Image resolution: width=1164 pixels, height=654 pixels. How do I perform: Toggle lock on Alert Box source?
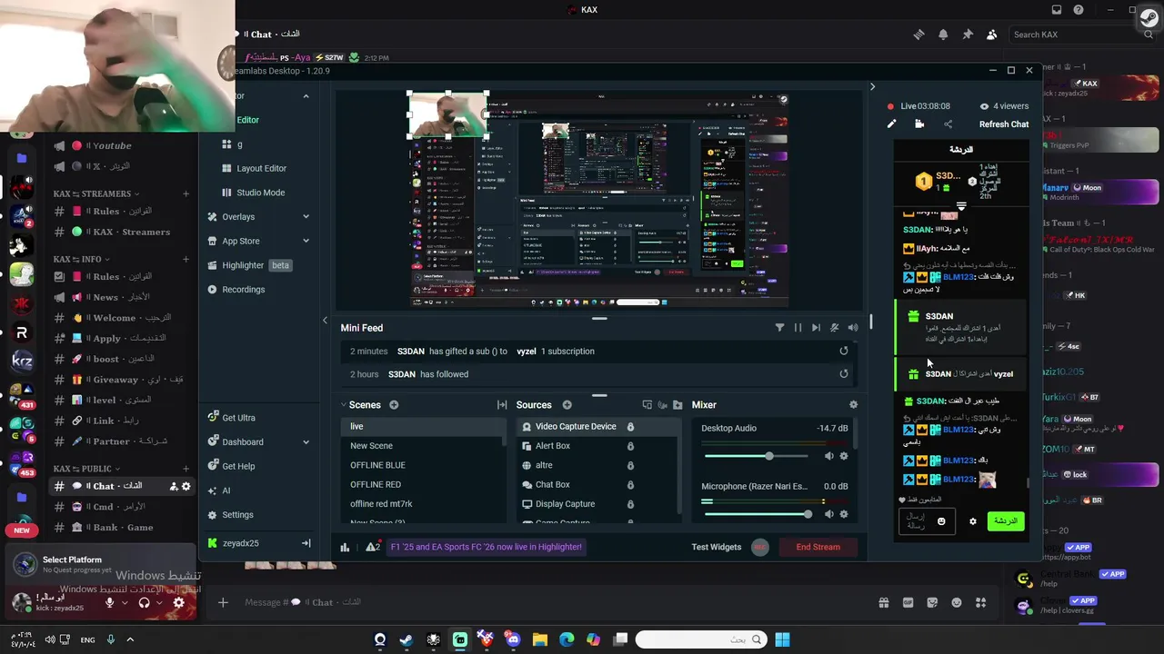pos(630,446)
